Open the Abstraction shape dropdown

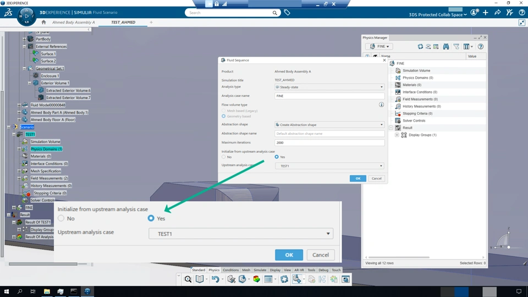[x=329, y=125]
